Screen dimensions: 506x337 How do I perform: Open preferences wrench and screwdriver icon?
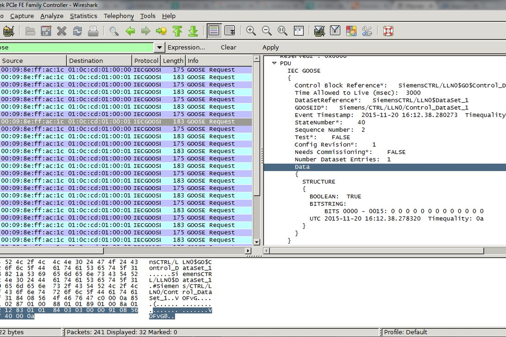[367, 31]
